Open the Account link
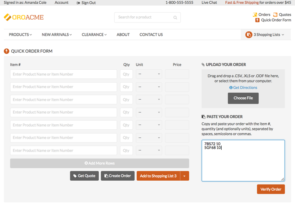295x207 pixels. click(x=62, y=3)
